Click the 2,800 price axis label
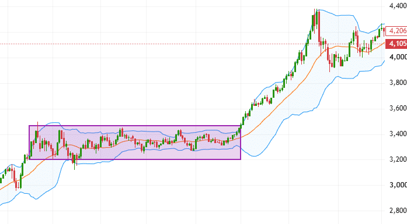This screenshot has width=407, height=224. click(398, 210)
